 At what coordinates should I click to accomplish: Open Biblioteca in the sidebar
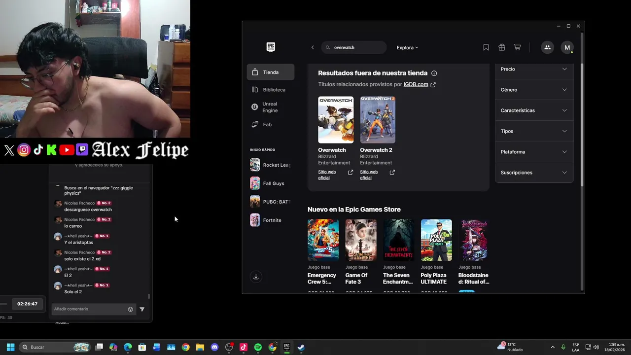point(271,90)
